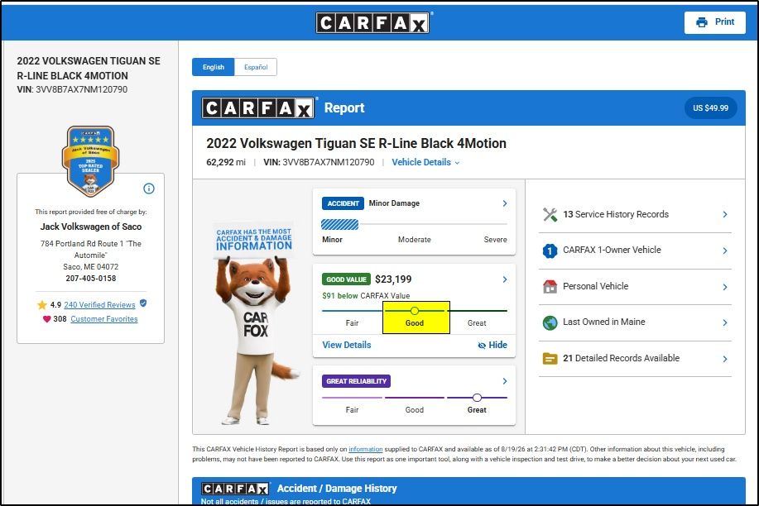Image resolution: width=759 pixels, height=506 pixels.
Task: Click the GREAT RELIABILITY purple badge
Action: pos(356,381)
